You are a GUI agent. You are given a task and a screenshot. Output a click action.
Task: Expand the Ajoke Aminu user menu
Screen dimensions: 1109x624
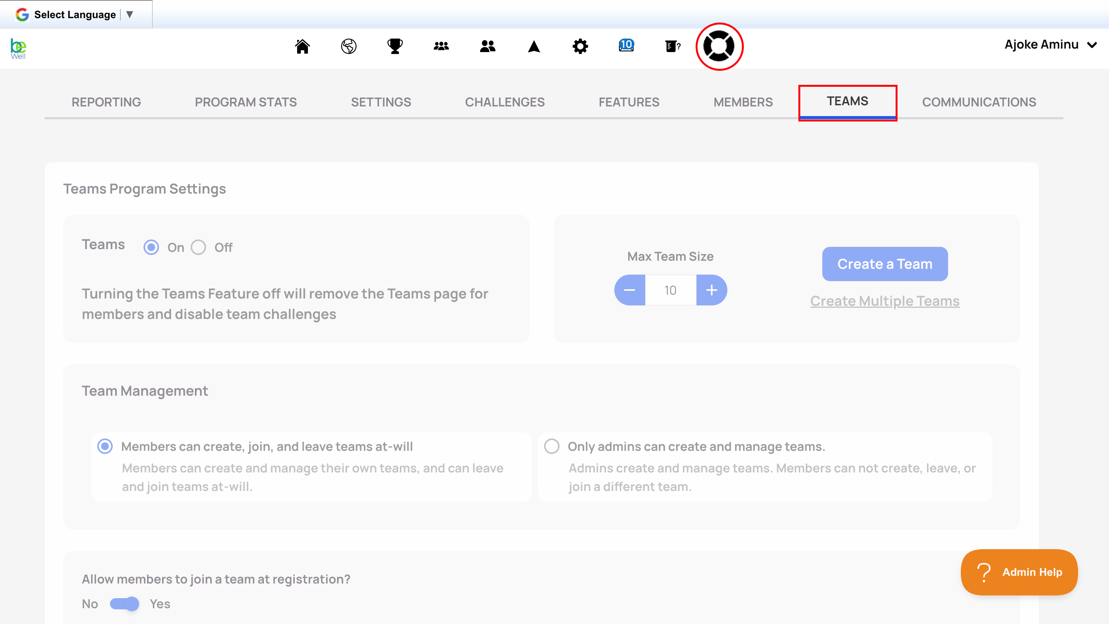click(x=1051, y=45)
